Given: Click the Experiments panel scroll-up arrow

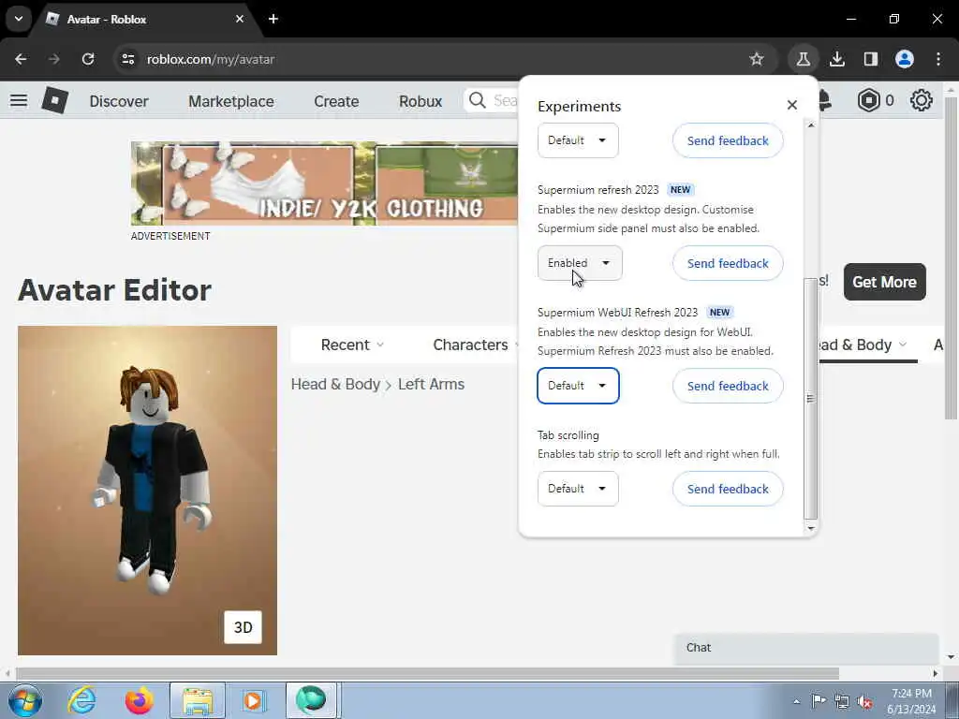Looking at the screenshot, I should pyautogui.click(x=811, y=125).
